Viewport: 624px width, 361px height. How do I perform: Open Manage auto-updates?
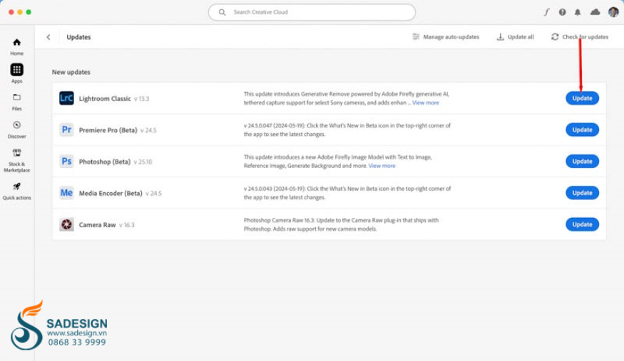point(446,37)
